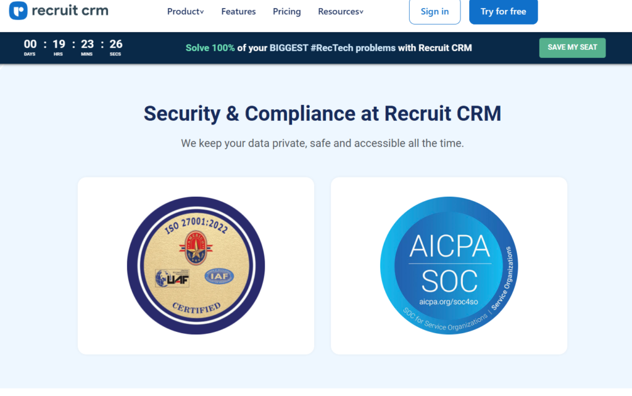Click the IAF logo in ISO badge
This screenshot has height=396, width=632.
(219, 276)
